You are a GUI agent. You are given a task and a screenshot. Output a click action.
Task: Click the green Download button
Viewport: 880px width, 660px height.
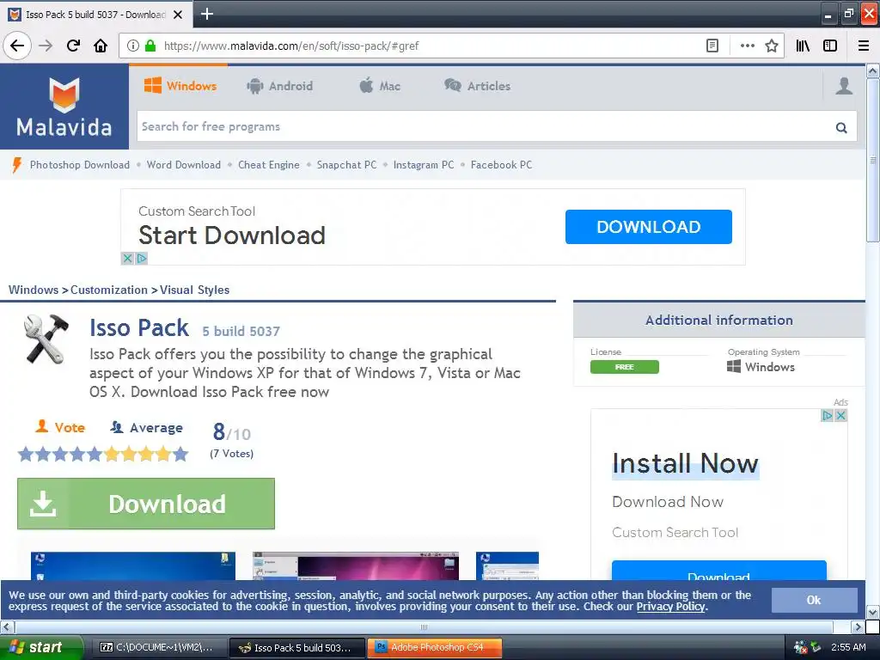(146, 504)
